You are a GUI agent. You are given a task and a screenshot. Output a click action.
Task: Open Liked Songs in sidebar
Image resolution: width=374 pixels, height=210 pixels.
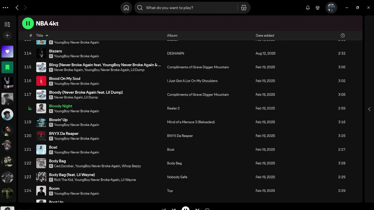pos(7,52)
